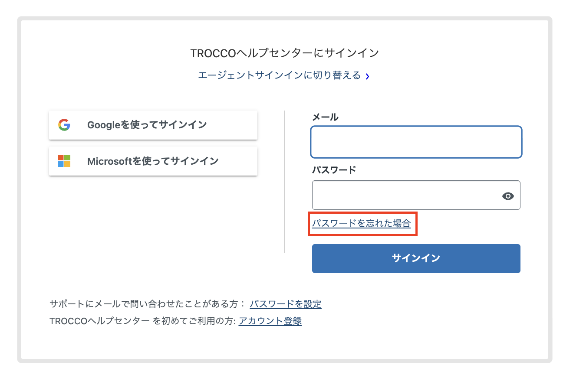
Task: Click the メール input field
Action: [416, 142]
